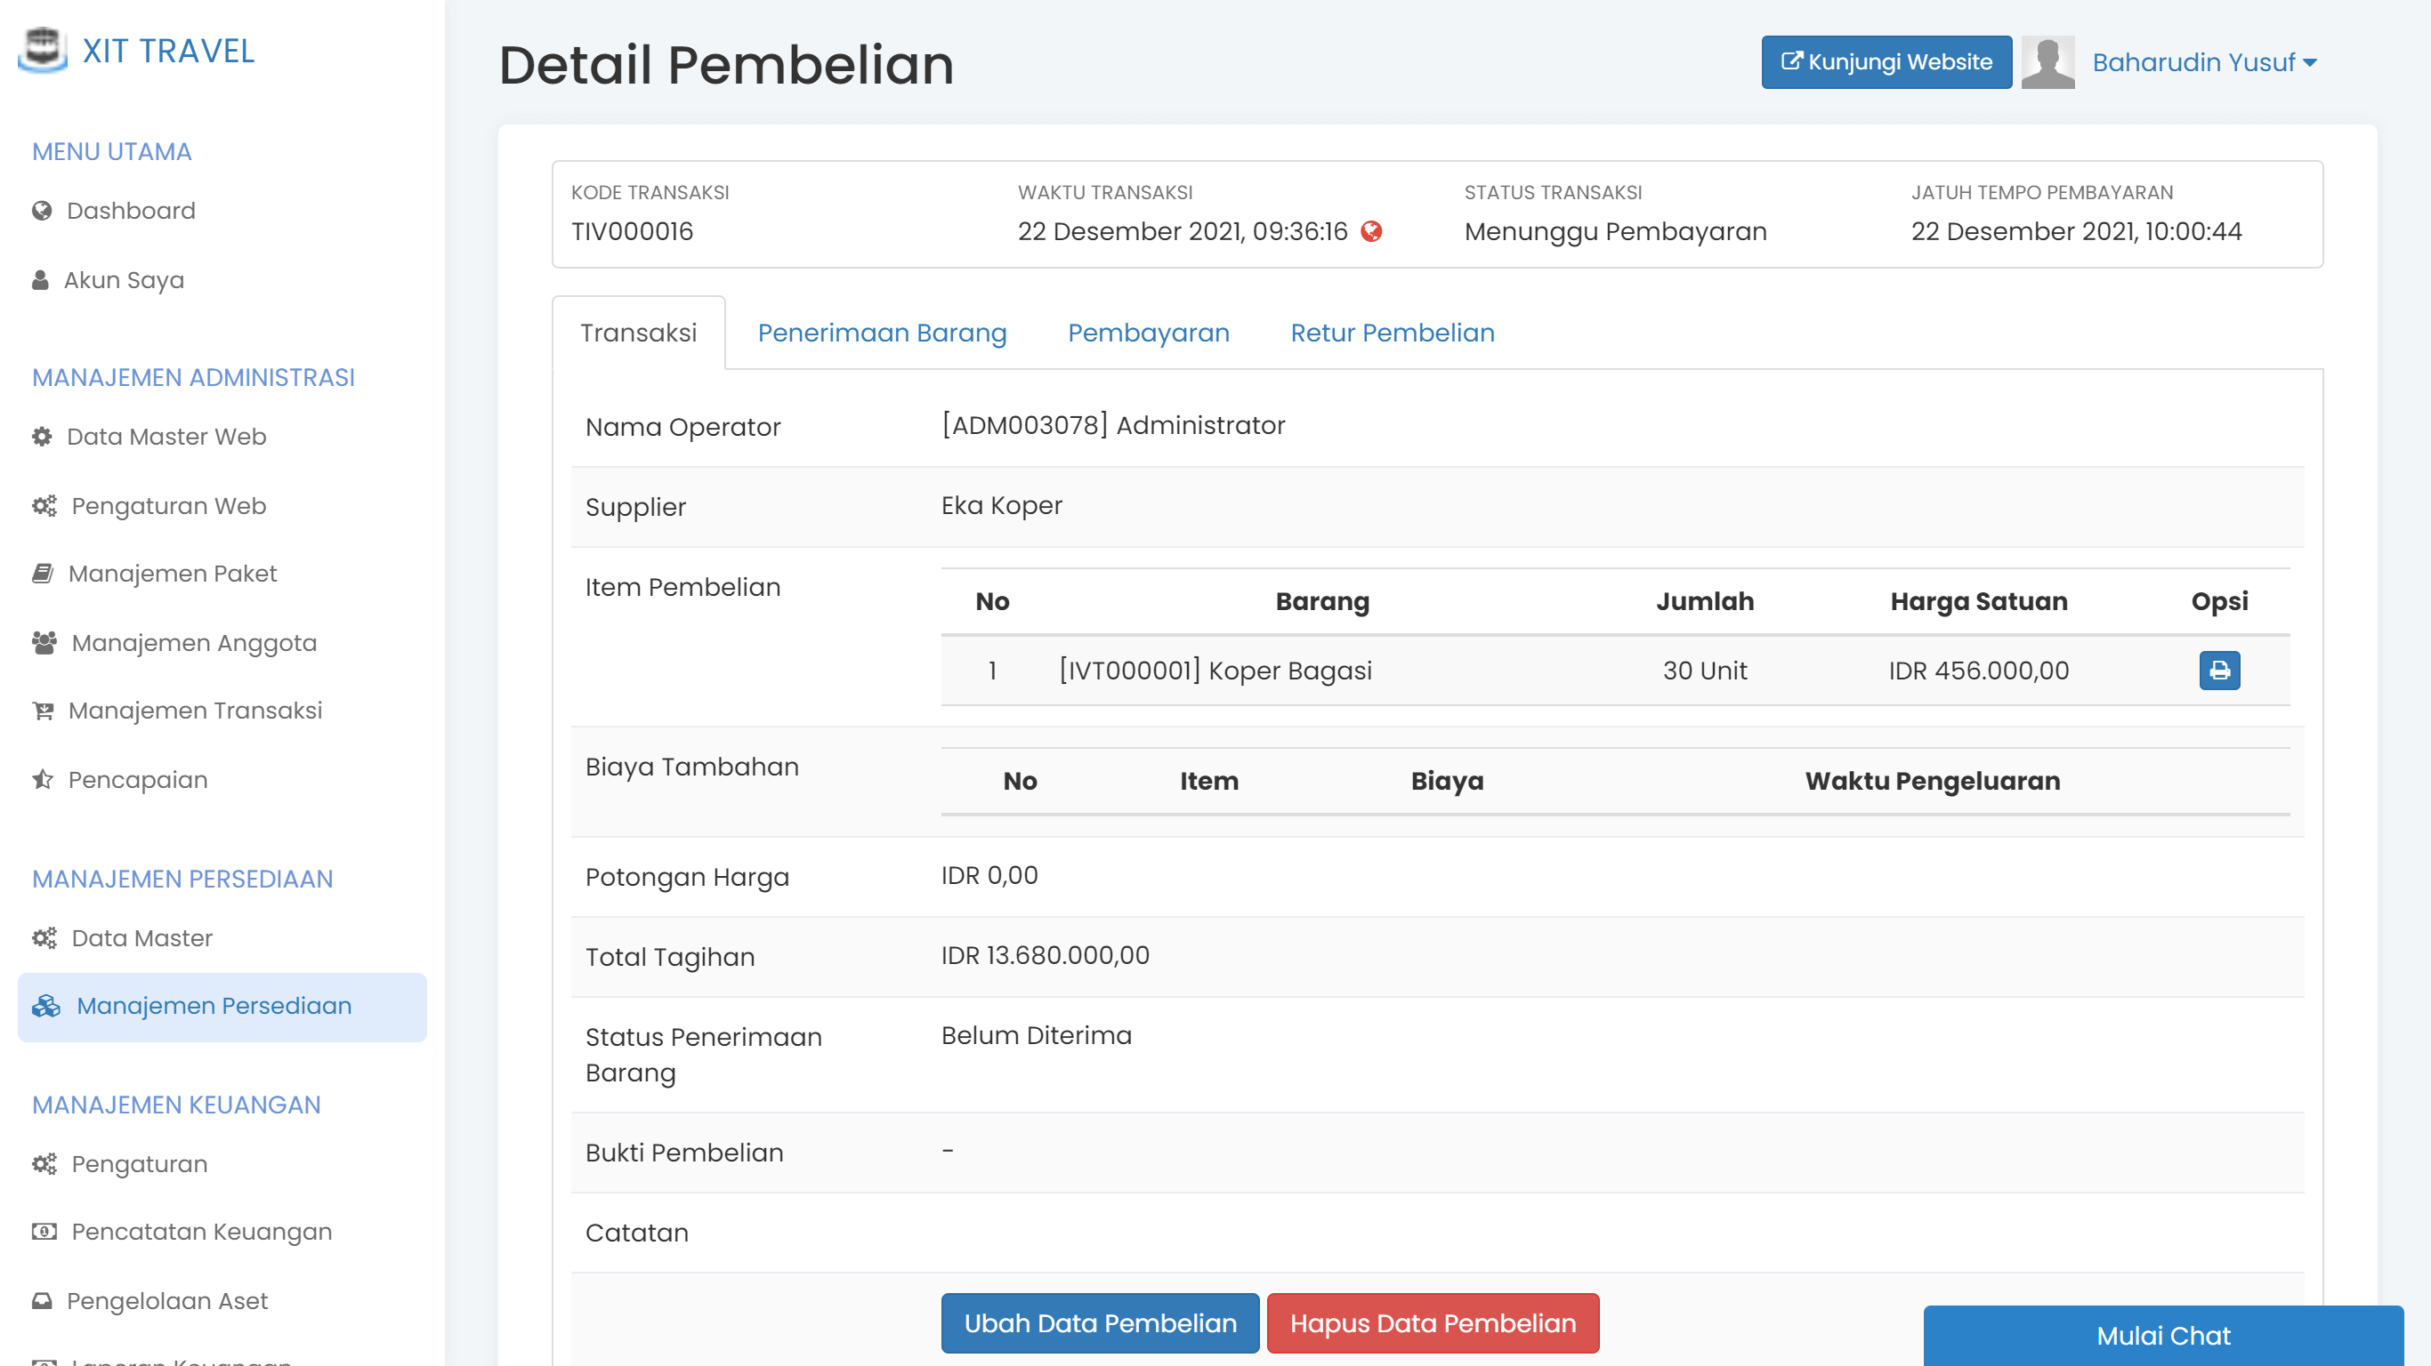Click the XIT TRAVEL logo icon
Image resolution: width=2431 pixels, height=1366 pixels.
coord(43,49)
